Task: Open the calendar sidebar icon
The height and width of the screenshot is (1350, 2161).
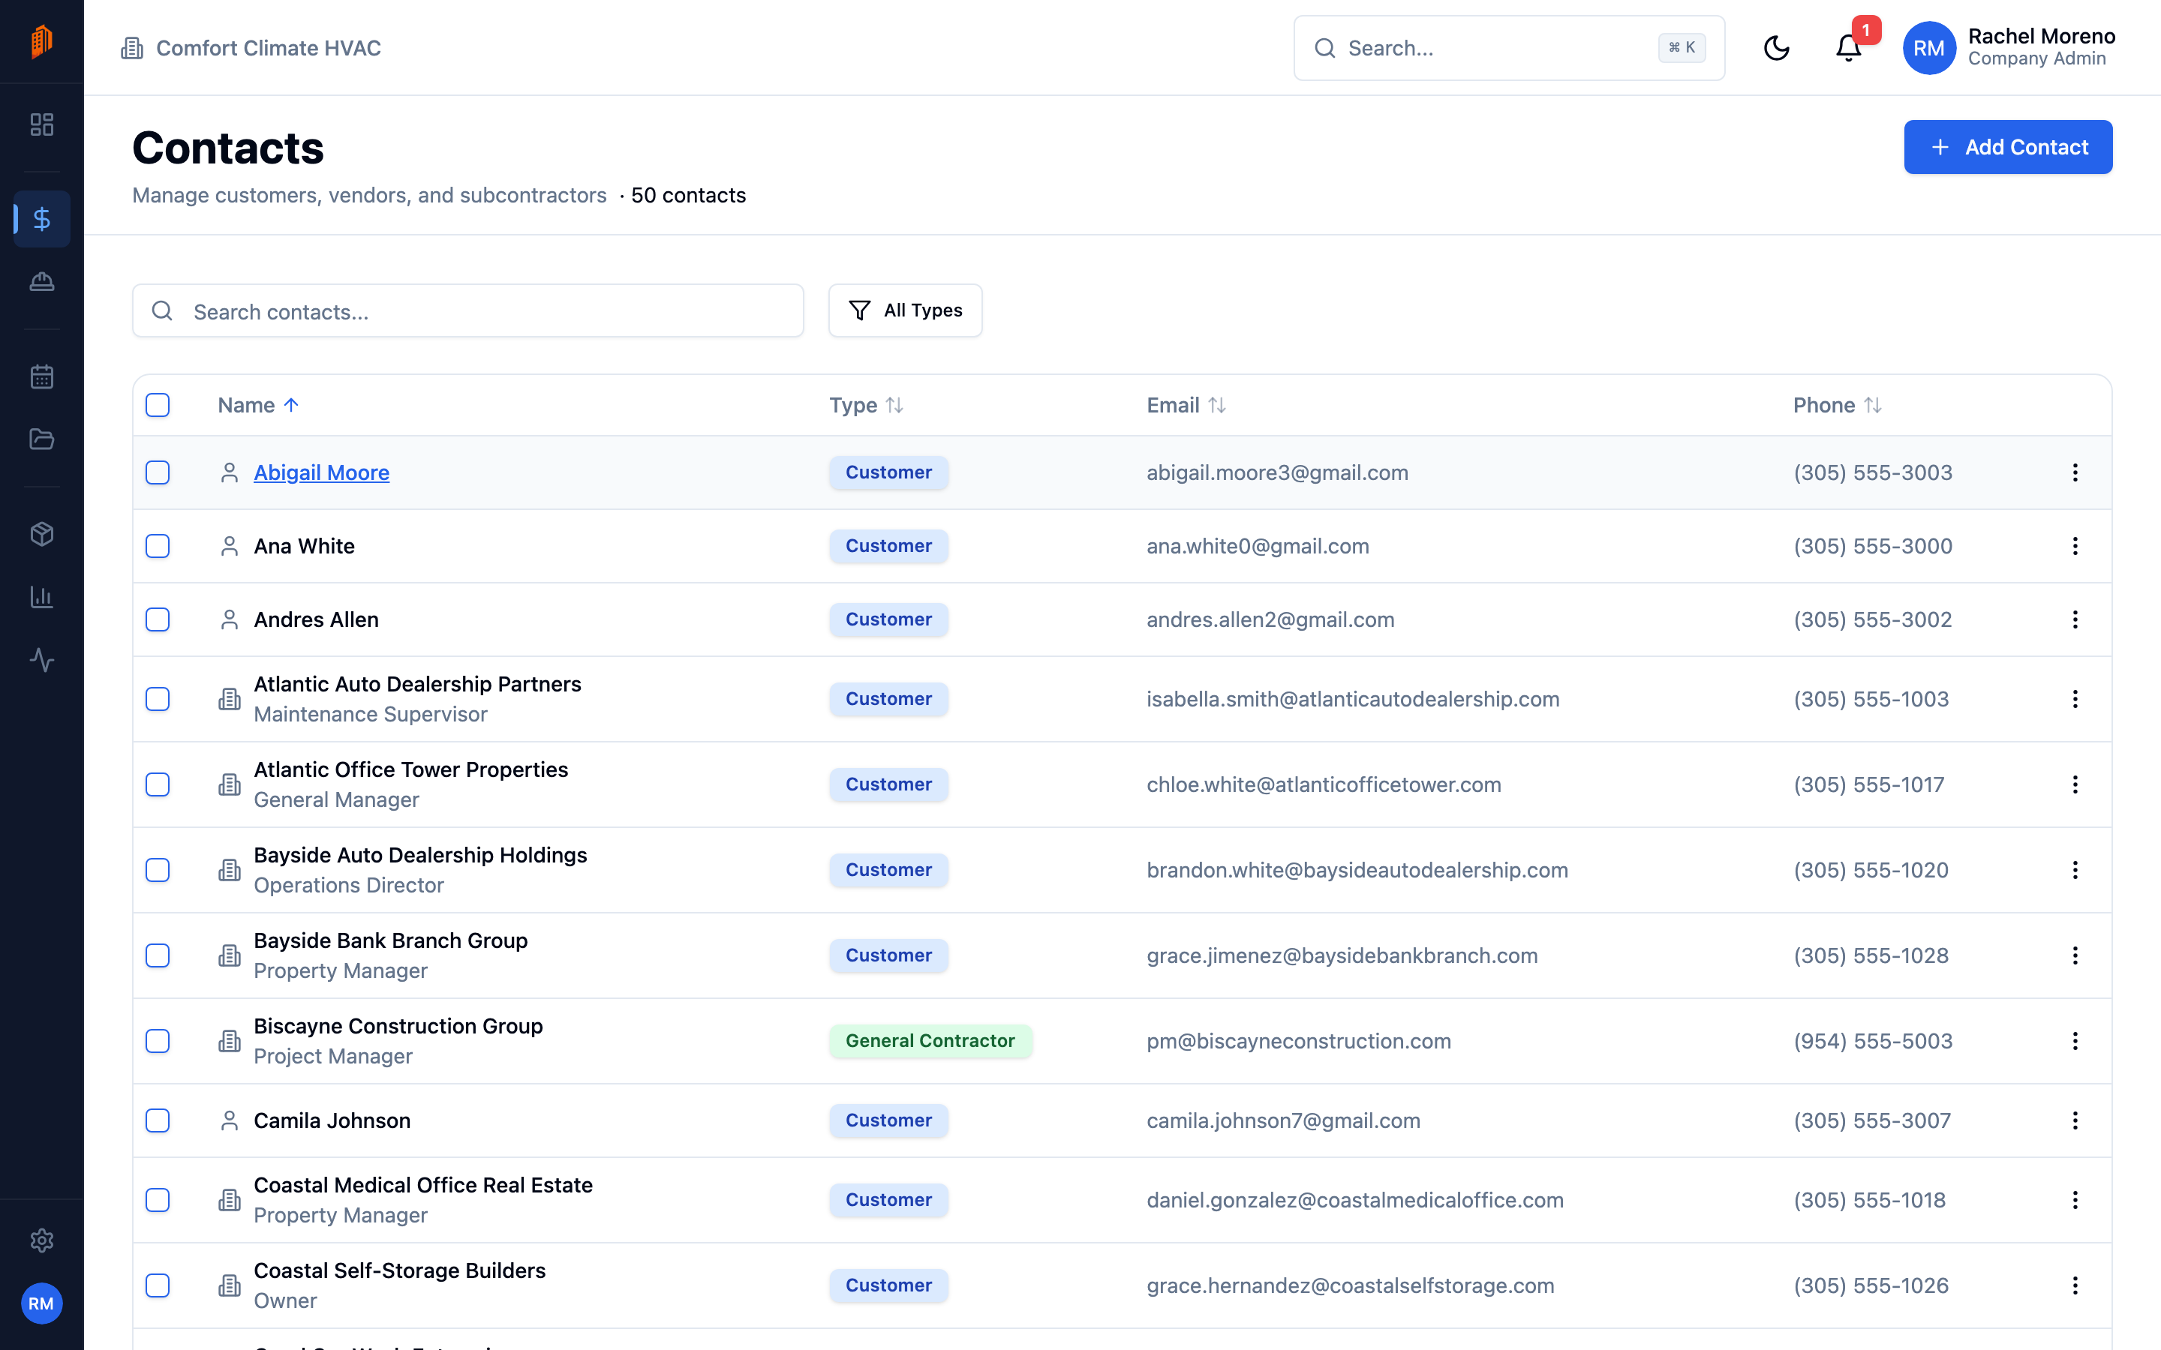Action: [42, 376]
